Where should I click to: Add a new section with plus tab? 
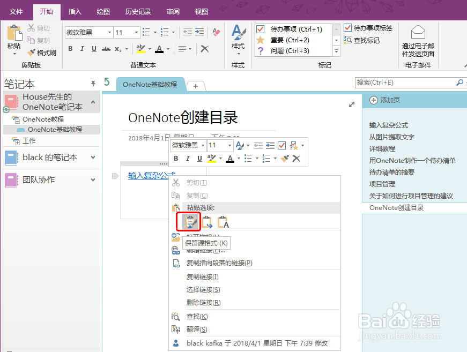tap(196, 86)
